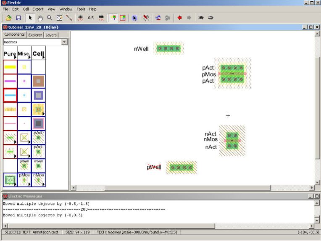This screenshot has height=241, width=321.
Task: Select the cyan arc layer swatch
Action: (x=10, y=95)
